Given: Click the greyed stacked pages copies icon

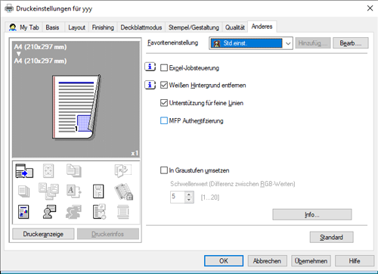Looking at the screenshot, I should click(x=23, y=191).
